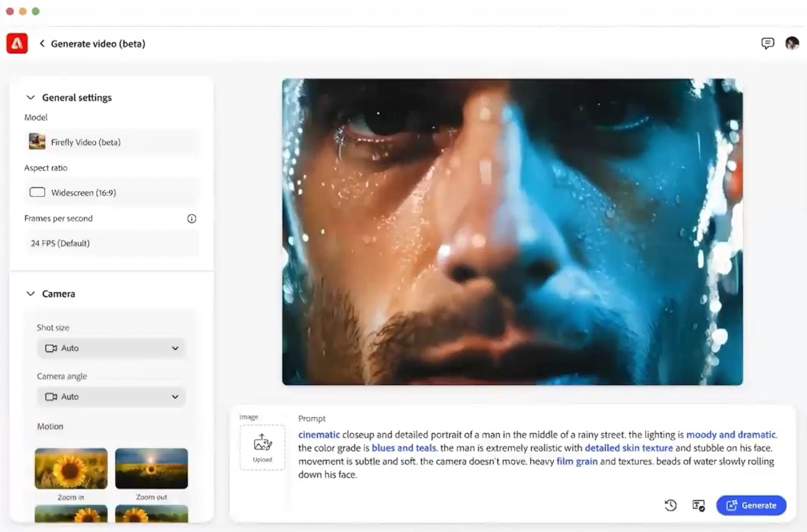Screen dimensions: 807x532
Task: Click the Generate button
Action: tap(751, 505)
